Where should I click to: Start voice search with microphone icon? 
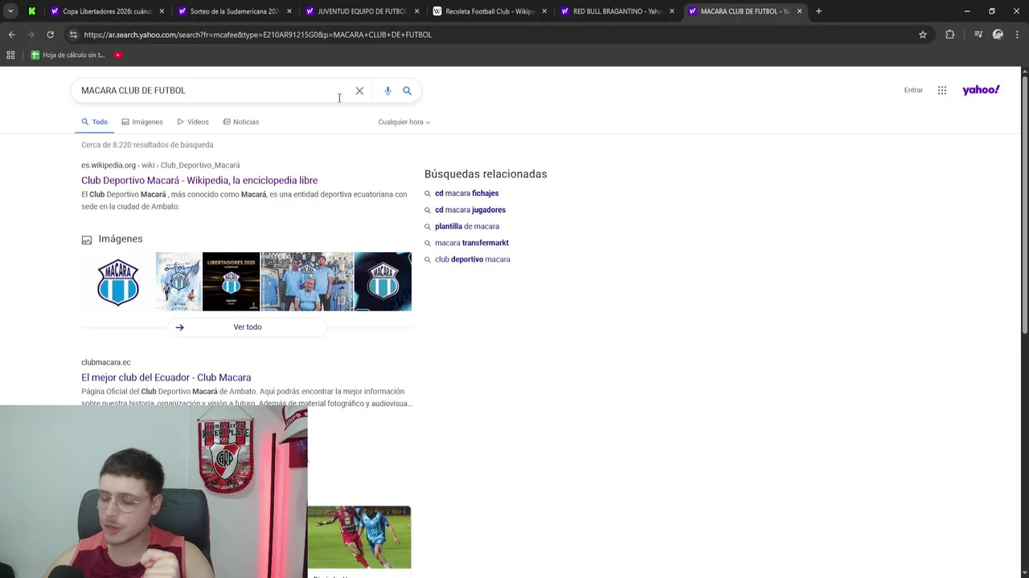coord(387,91)
